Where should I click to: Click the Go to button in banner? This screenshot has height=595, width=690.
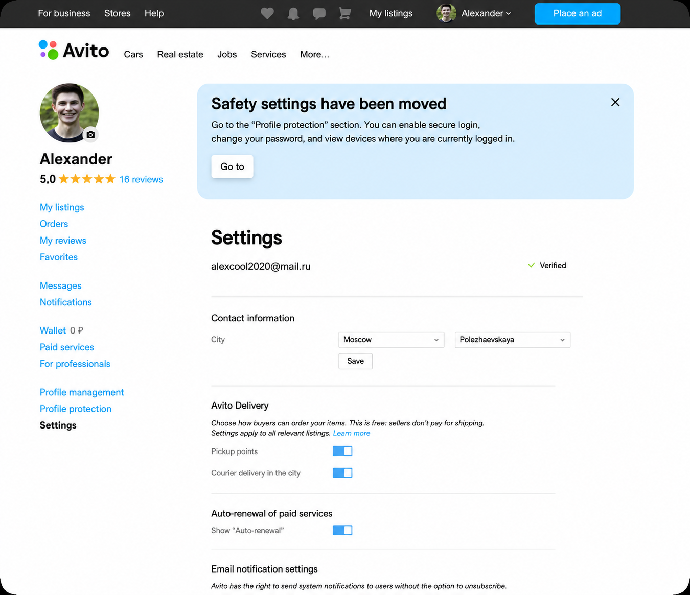pos(233,166)
